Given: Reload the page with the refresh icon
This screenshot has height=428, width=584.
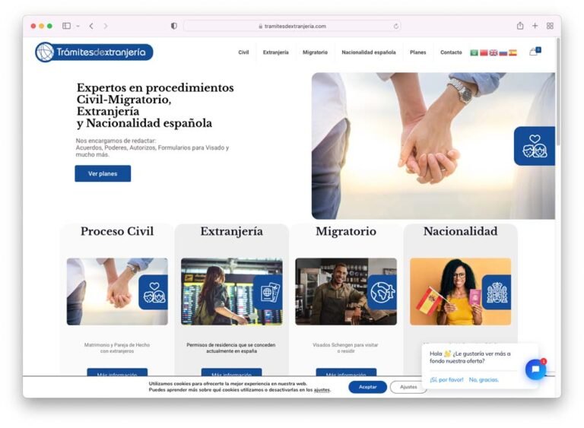Looking at the screenshot, I should click(x=396, y=26).
